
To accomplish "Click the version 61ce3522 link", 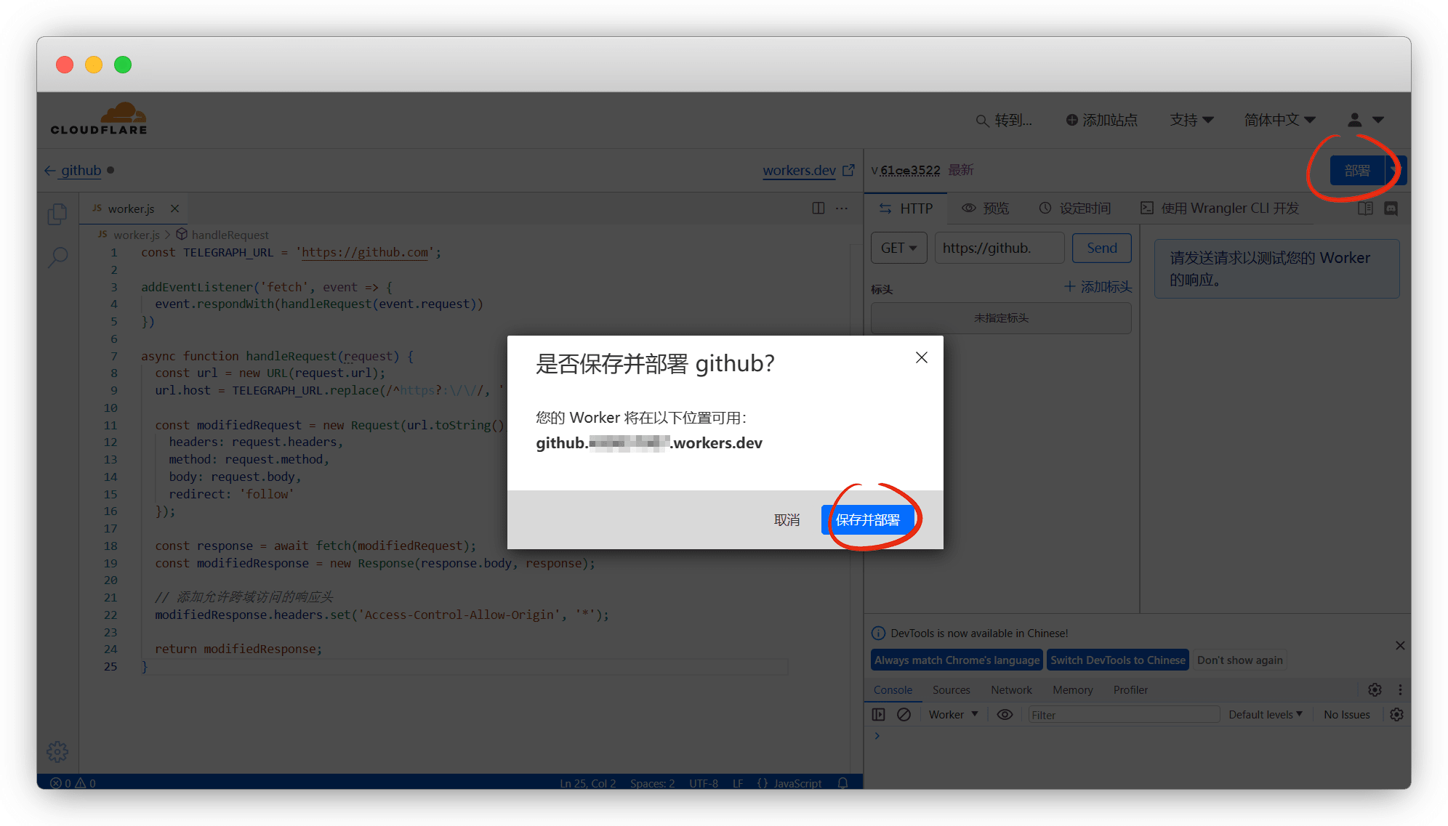I will (x=909, y=170).
